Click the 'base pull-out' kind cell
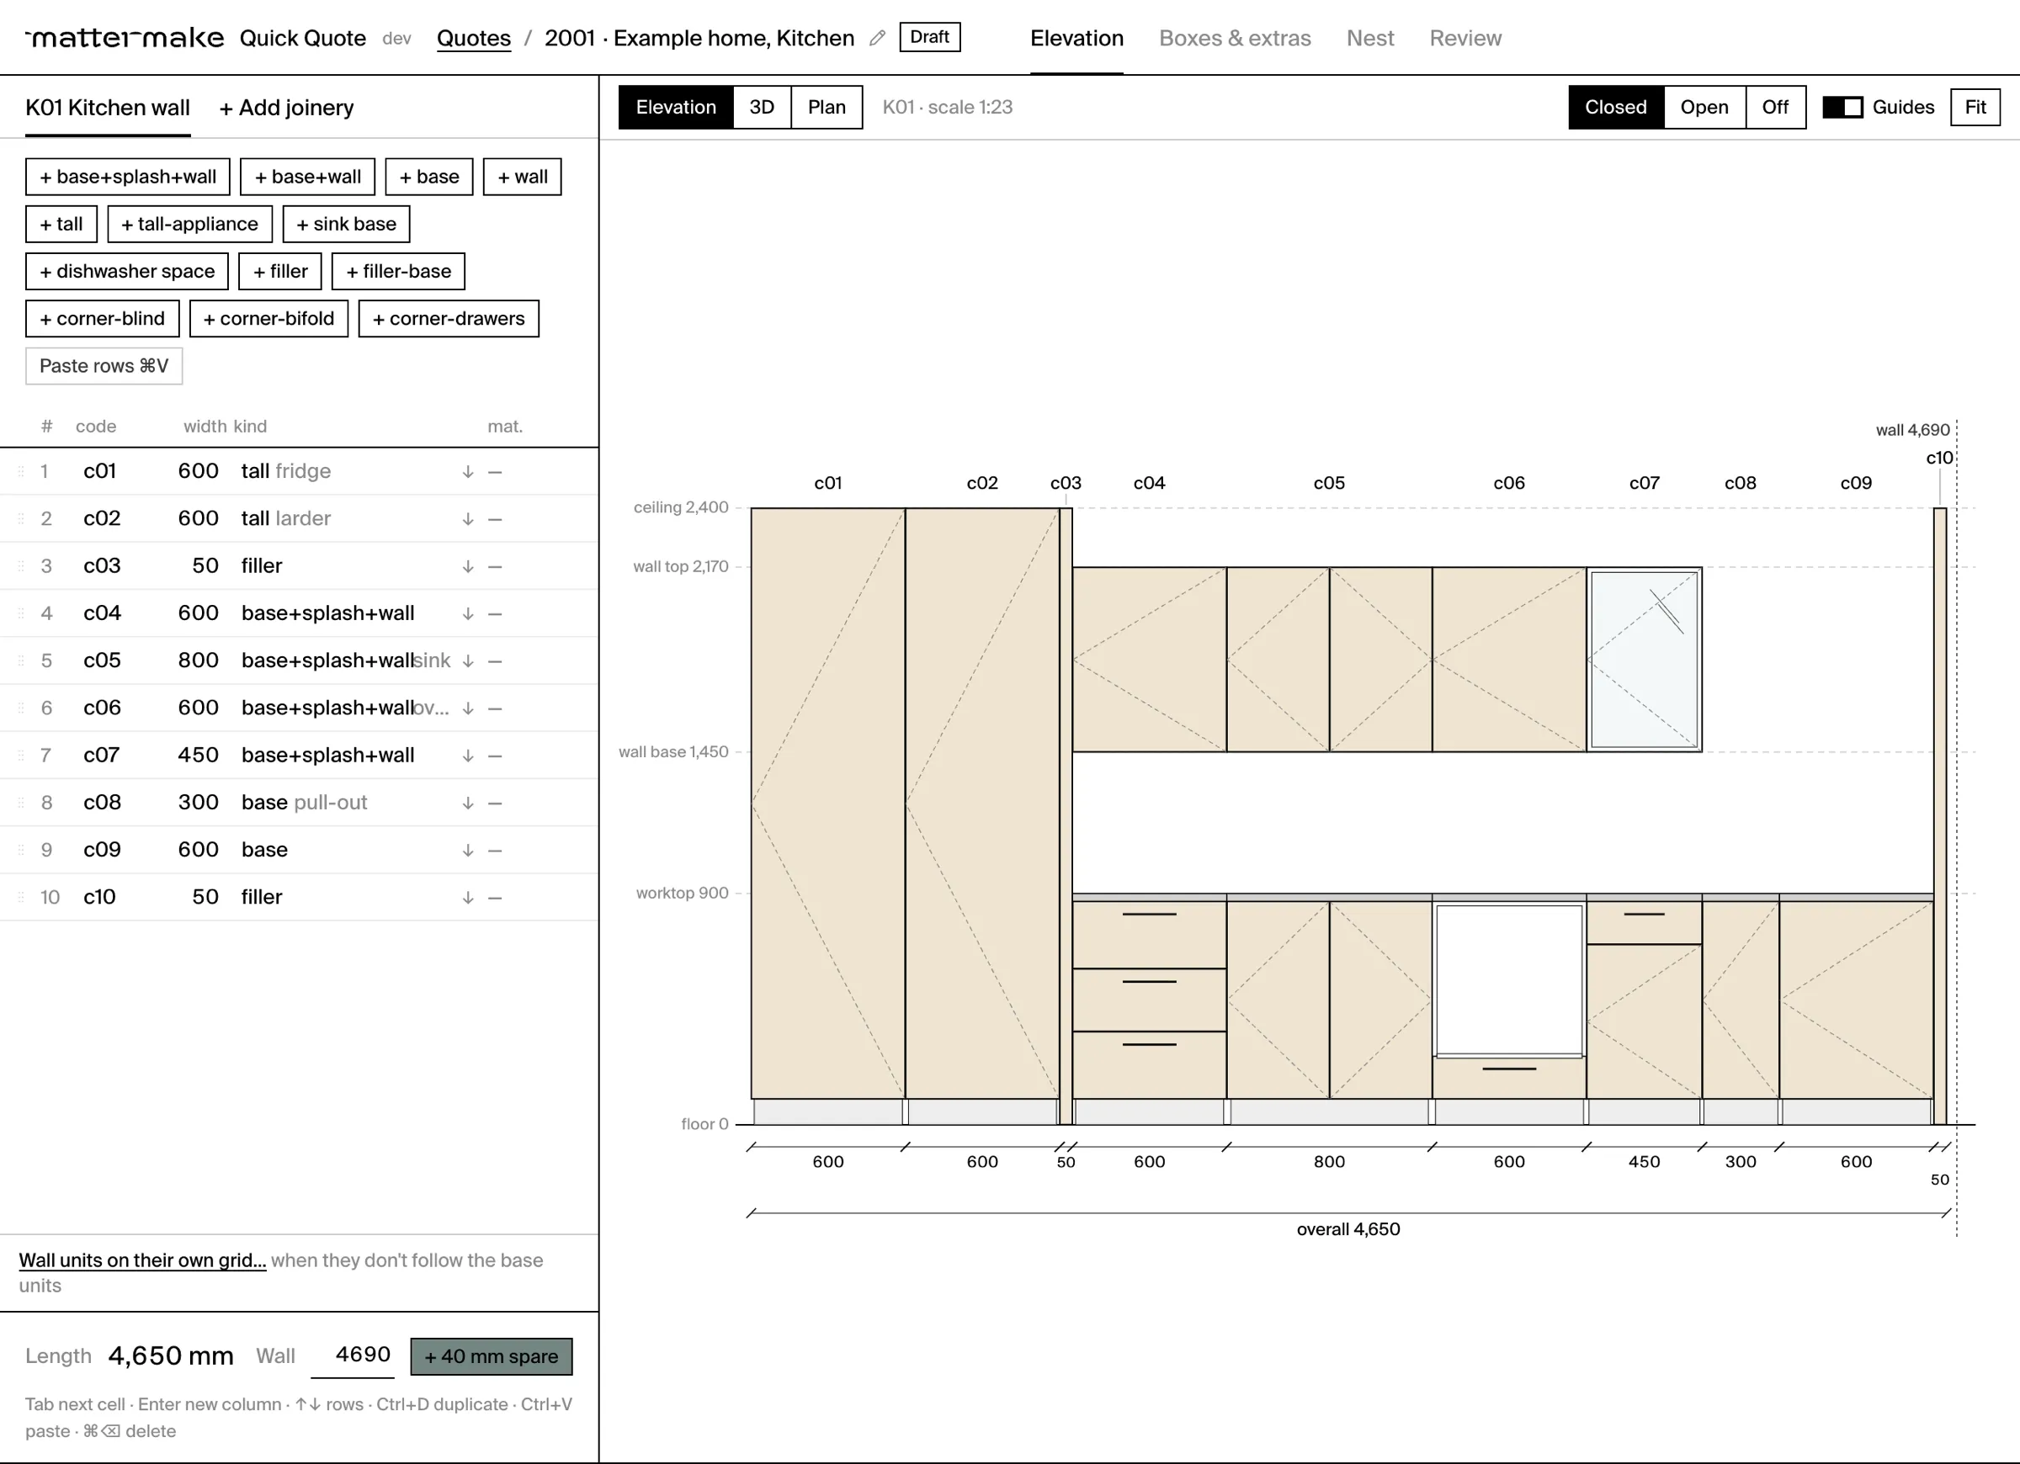Screen dimensions: 2020x1464 pos(304,803)
